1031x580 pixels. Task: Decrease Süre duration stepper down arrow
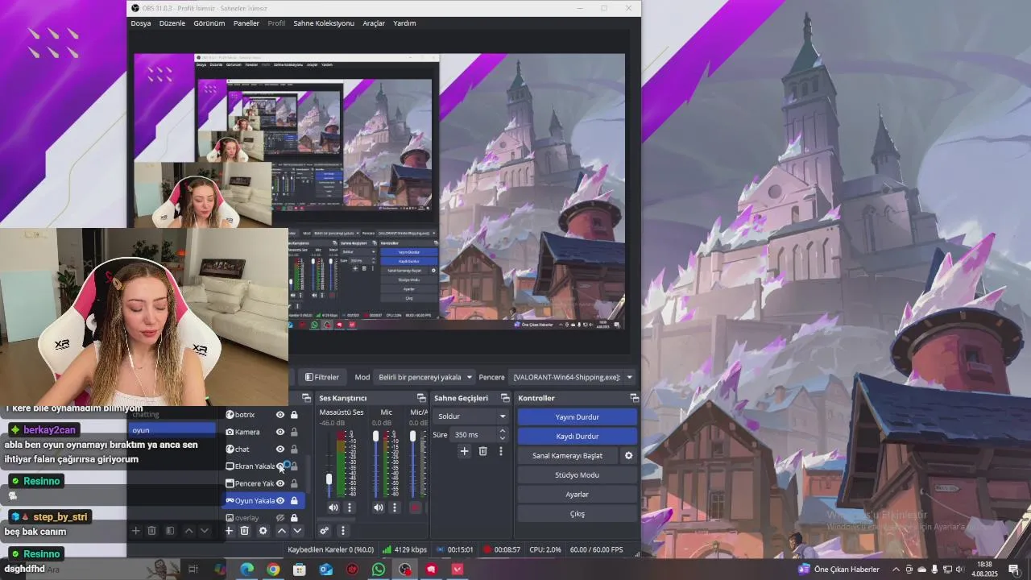tap(503, 438)
